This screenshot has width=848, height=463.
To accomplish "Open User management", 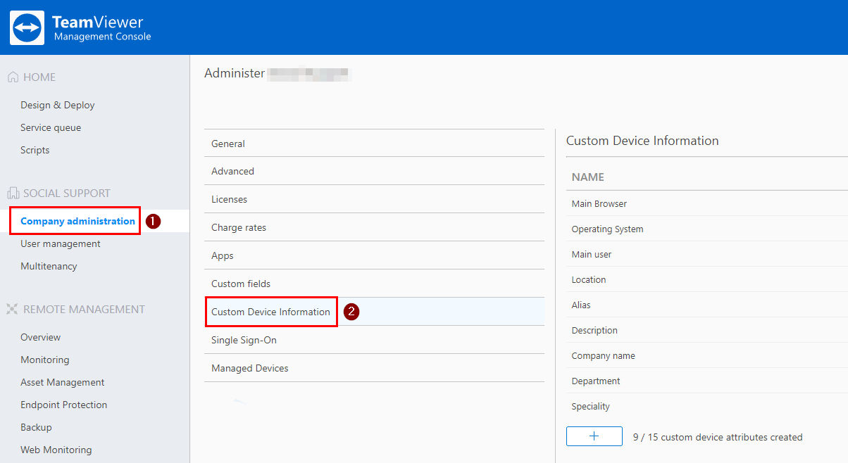I will (x=61, y=243).
